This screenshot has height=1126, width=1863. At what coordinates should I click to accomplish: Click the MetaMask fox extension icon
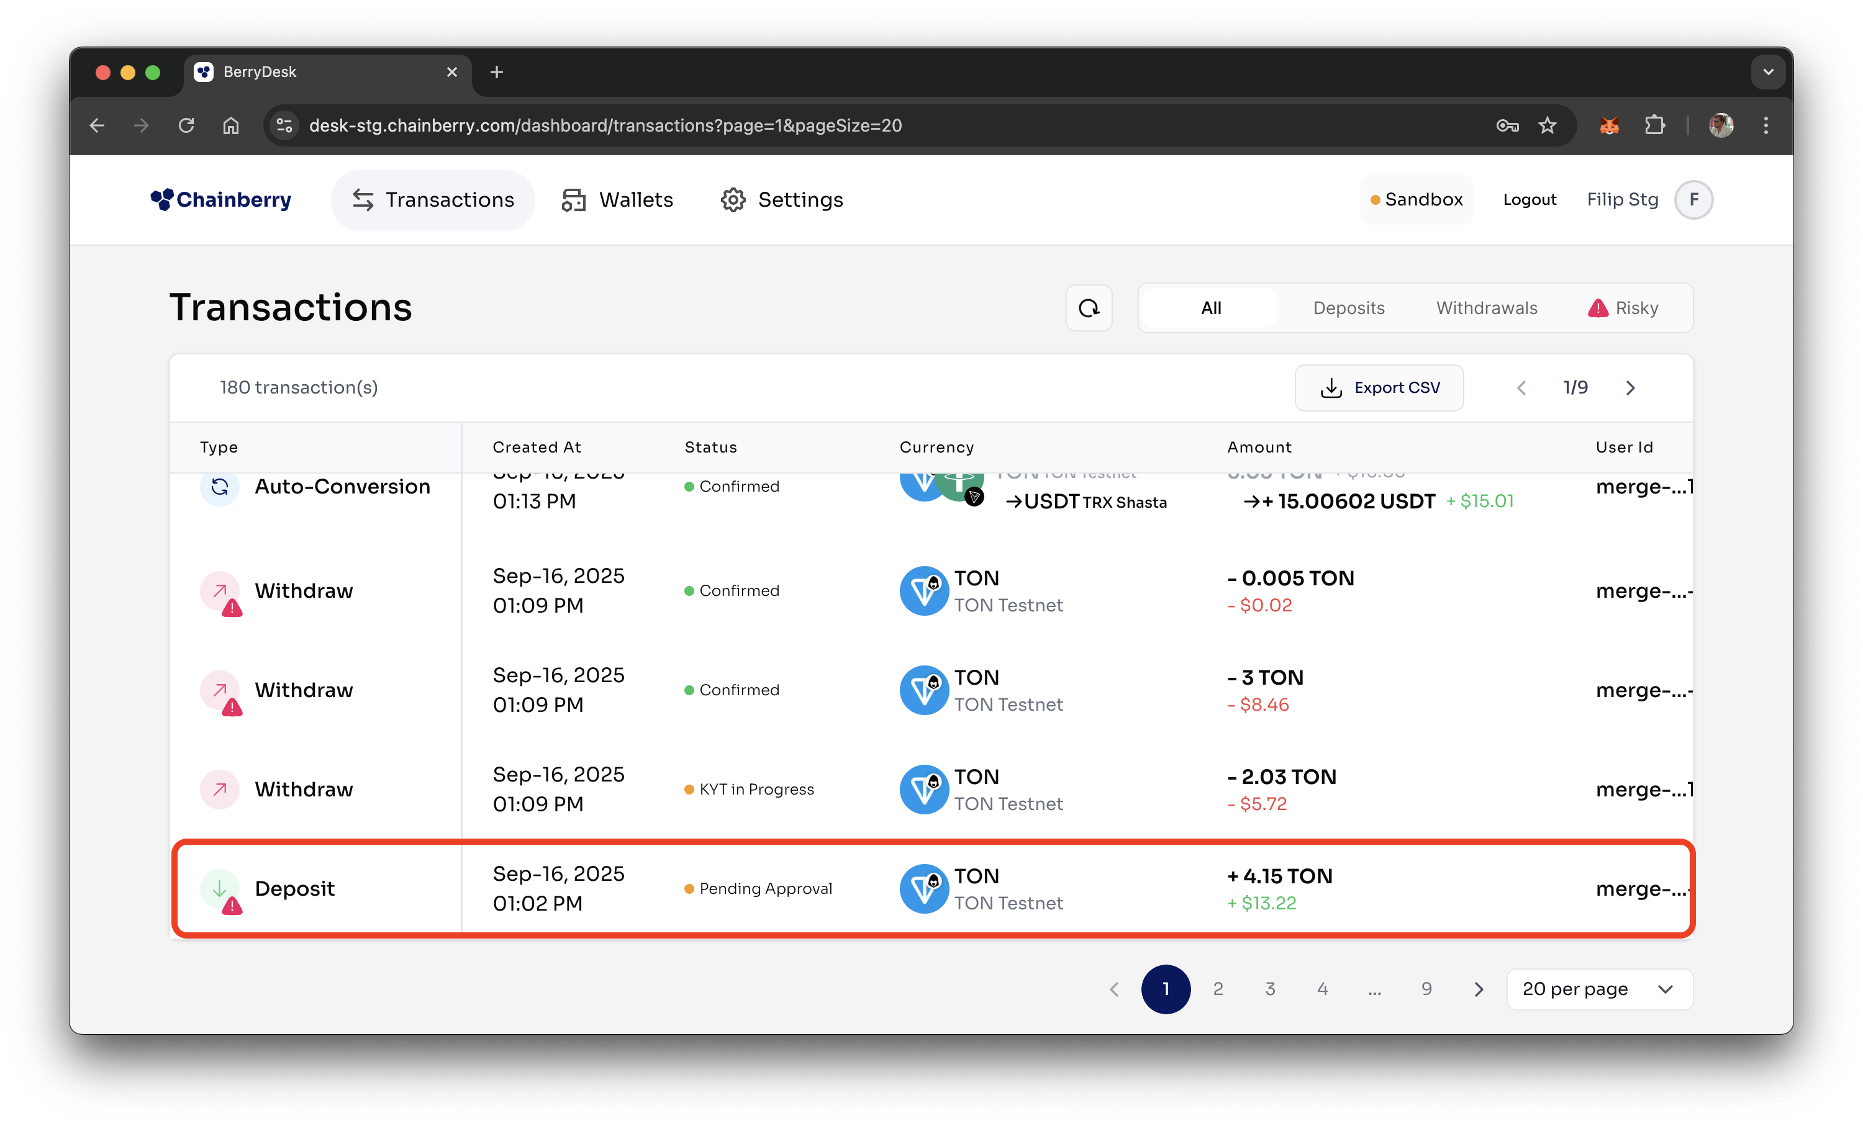coord(1609,125)
